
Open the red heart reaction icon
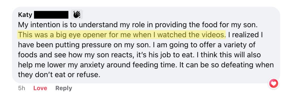pos(273,84)
